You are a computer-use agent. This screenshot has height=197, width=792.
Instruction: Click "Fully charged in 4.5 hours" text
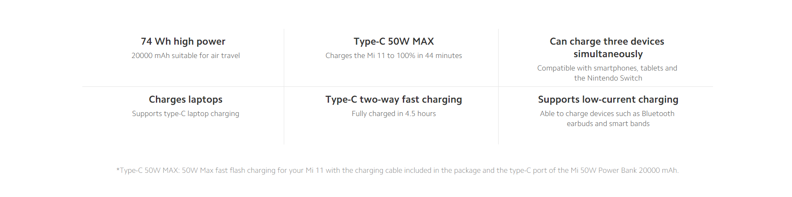point(394,114)
